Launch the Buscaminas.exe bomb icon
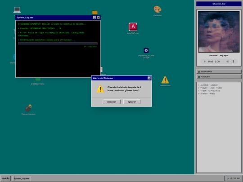Screen dimensions: 243x182 [x=28, y=108]
